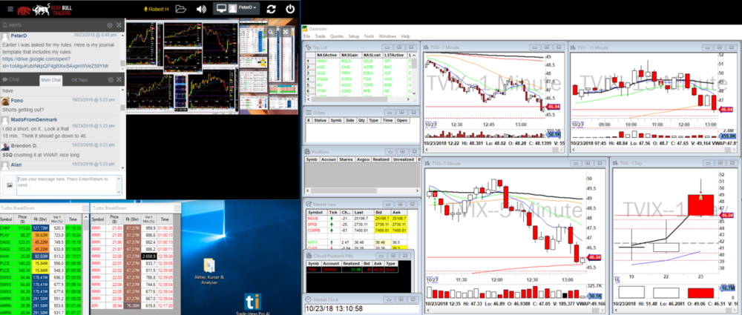Select AMD in the Top List
Viewport: 742px width, 315px height.
coord(321,67)
